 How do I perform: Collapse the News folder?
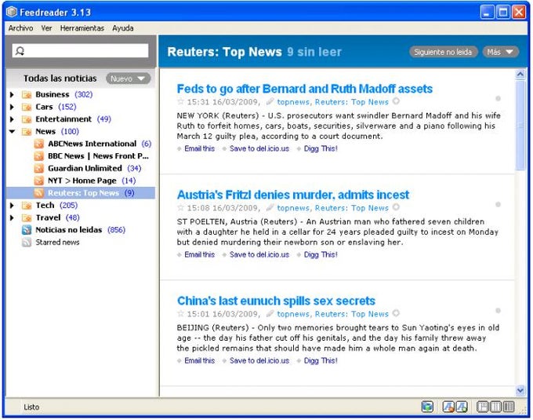[x=12, y=131]
